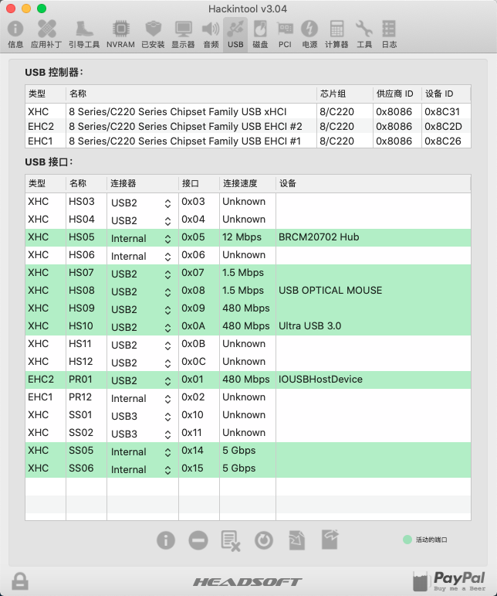Select the HS12 port name cell
This screenshot has height=596, width=497.
[x=86, y=362]
